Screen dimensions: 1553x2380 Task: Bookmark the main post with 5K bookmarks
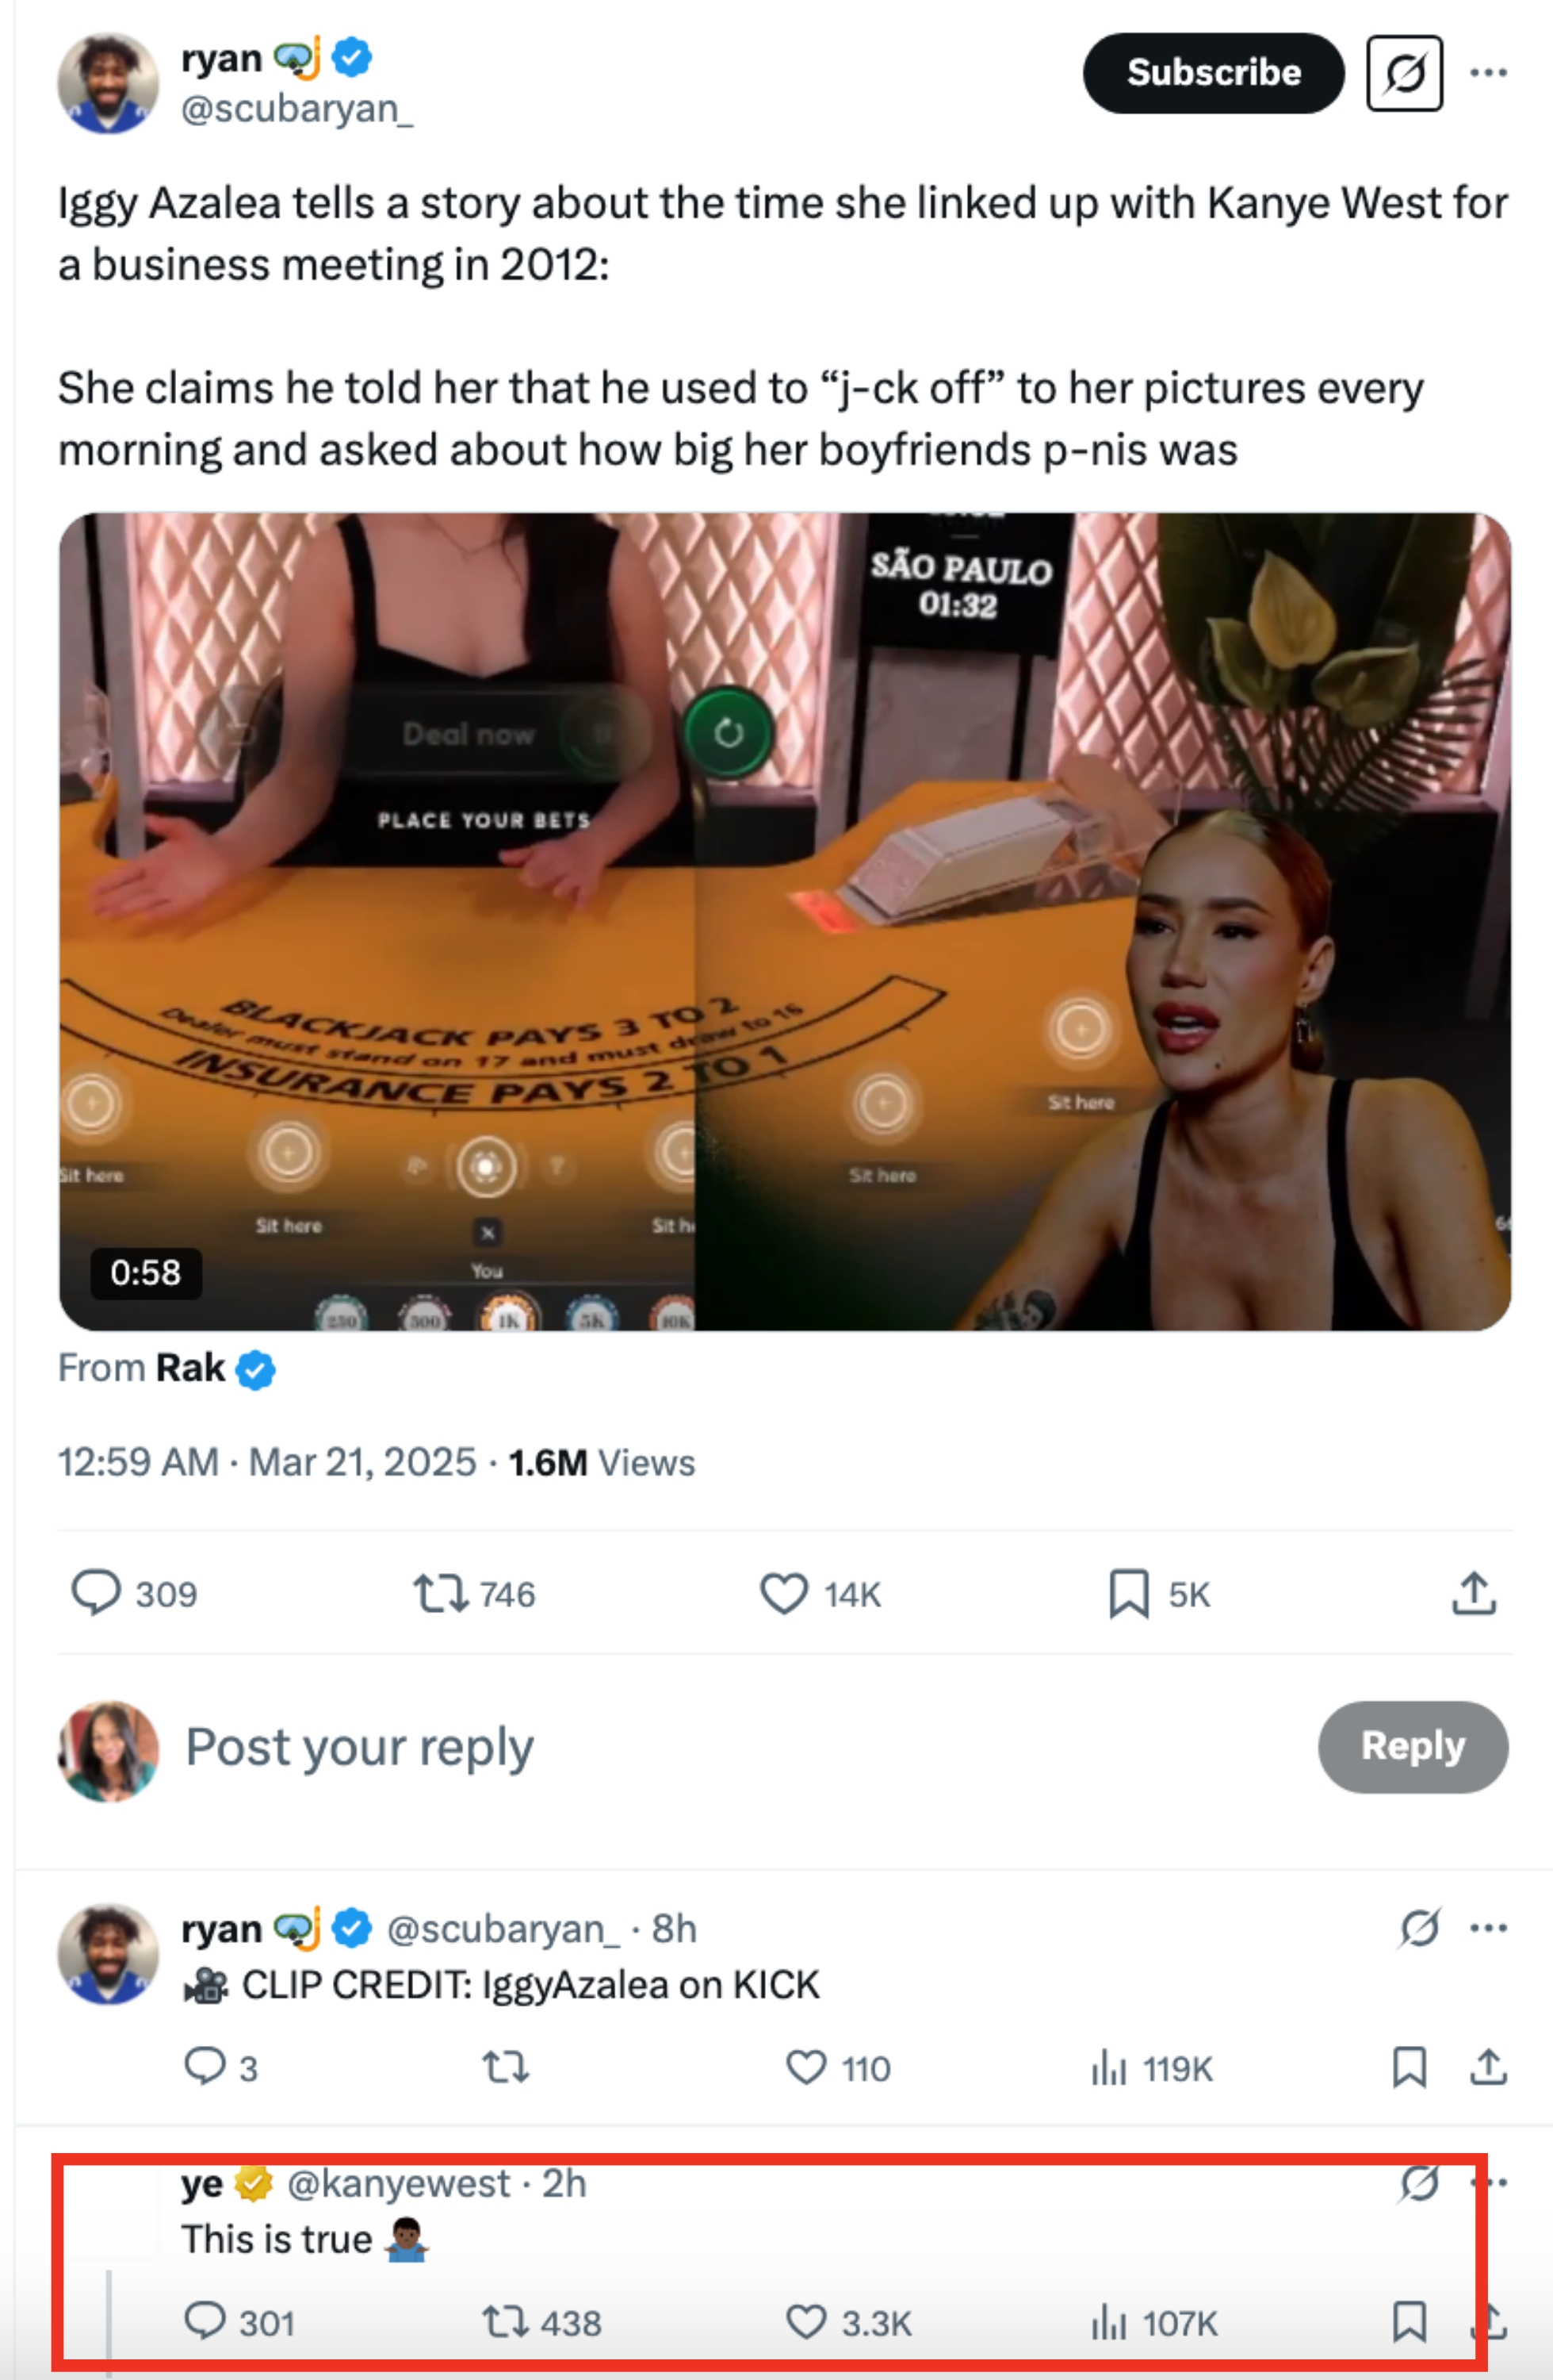(x=1128, y=1593)
